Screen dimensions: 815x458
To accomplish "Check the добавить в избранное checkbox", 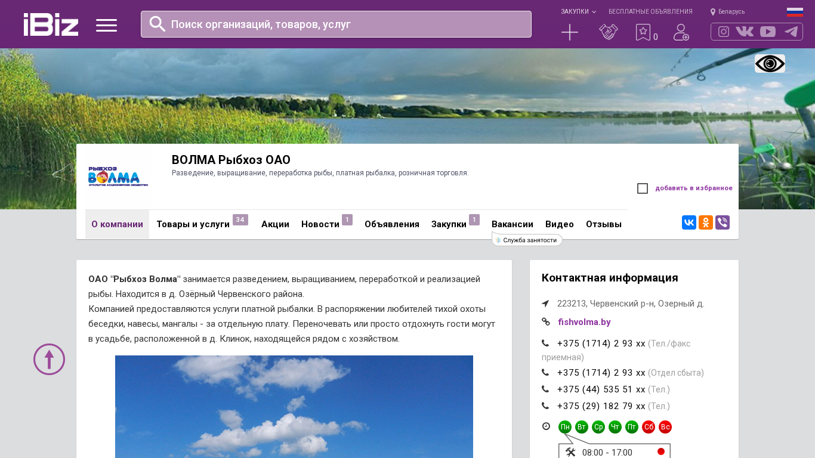I will pos(643,188).
